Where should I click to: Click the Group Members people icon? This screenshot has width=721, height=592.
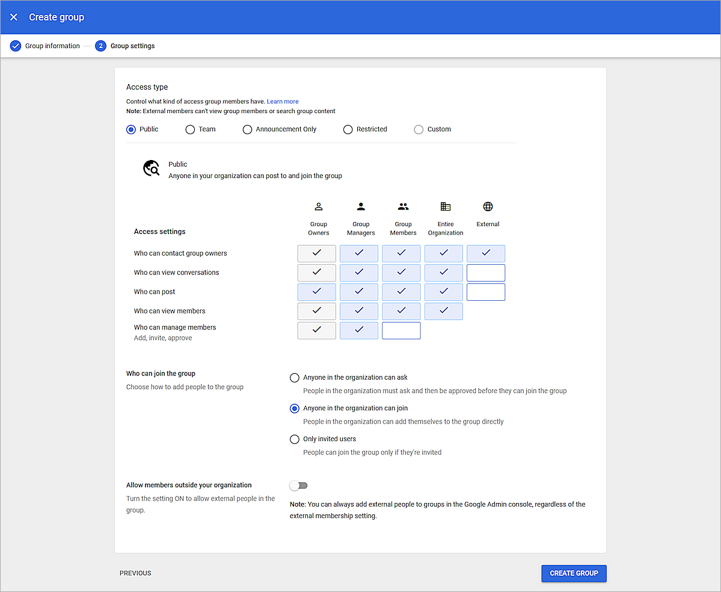click(x=402, y=206)
